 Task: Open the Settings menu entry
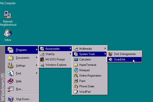(22, 66)
